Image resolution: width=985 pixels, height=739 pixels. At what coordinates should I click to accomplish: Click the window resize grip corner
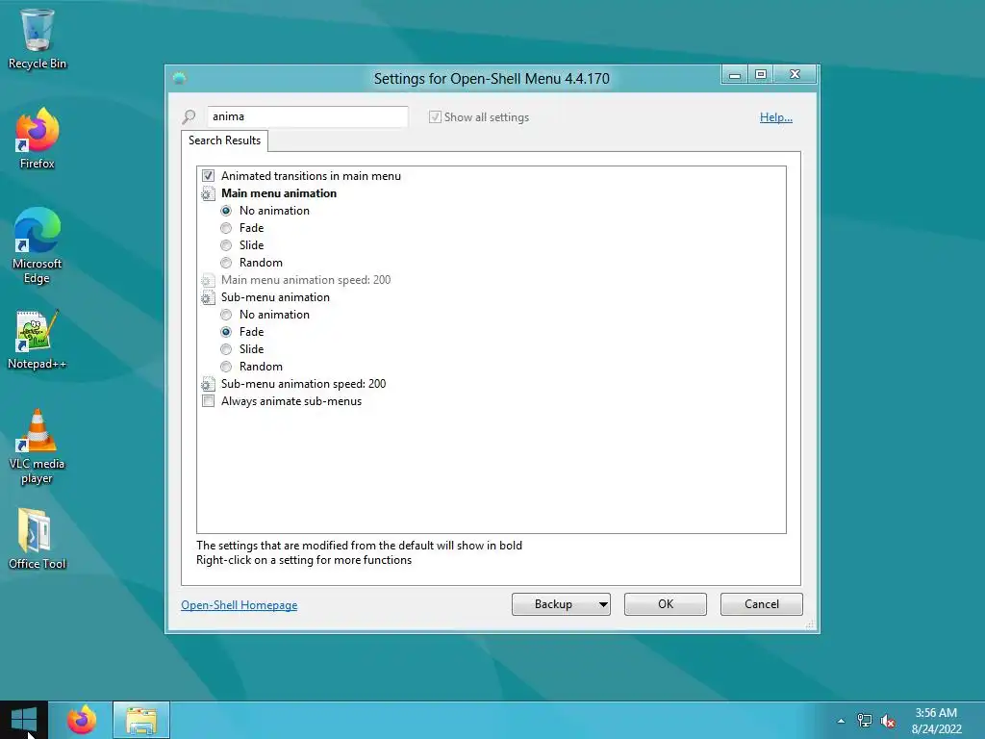click(810, 624)
